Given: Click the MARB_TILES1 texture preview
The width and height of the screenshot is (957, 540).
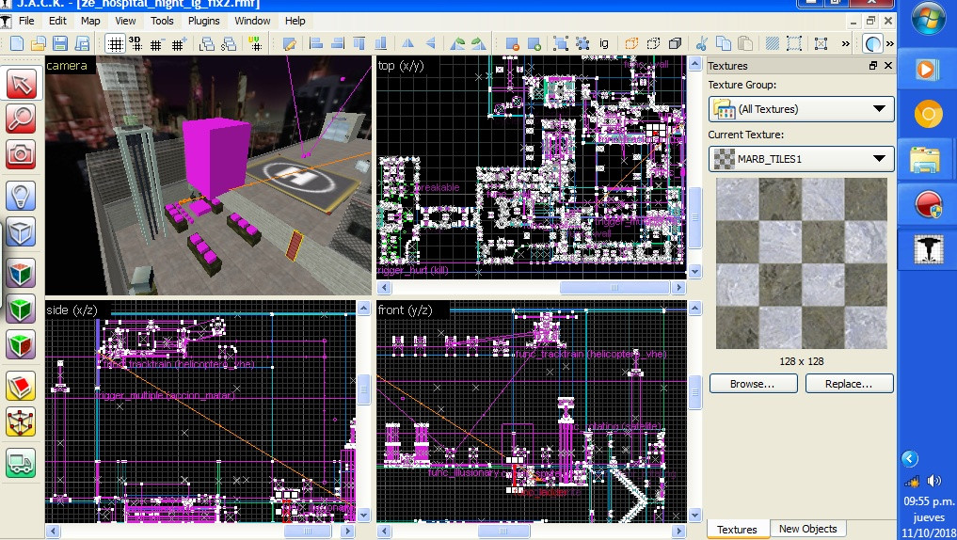Looking at the screenshot, I should 802,263.
